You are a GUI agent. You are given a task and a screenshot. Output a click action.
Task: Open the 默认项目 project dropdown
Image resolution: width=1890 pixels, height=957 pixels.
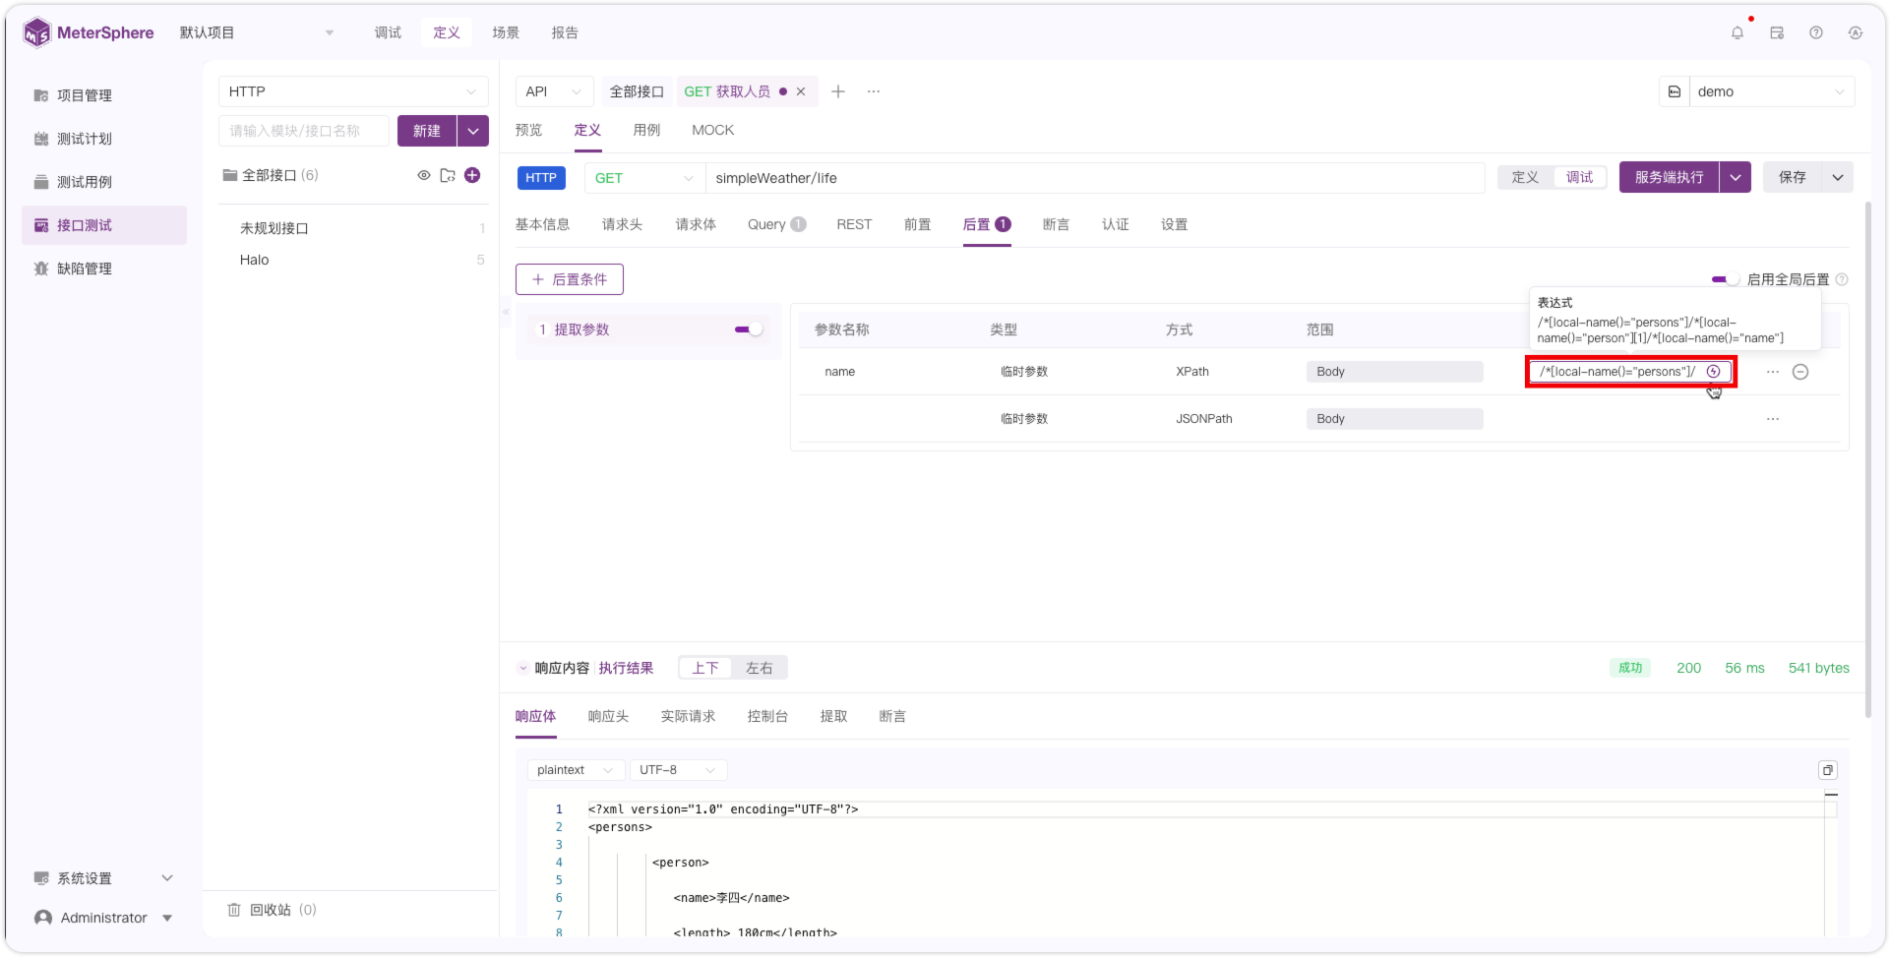tap(257, 32)
